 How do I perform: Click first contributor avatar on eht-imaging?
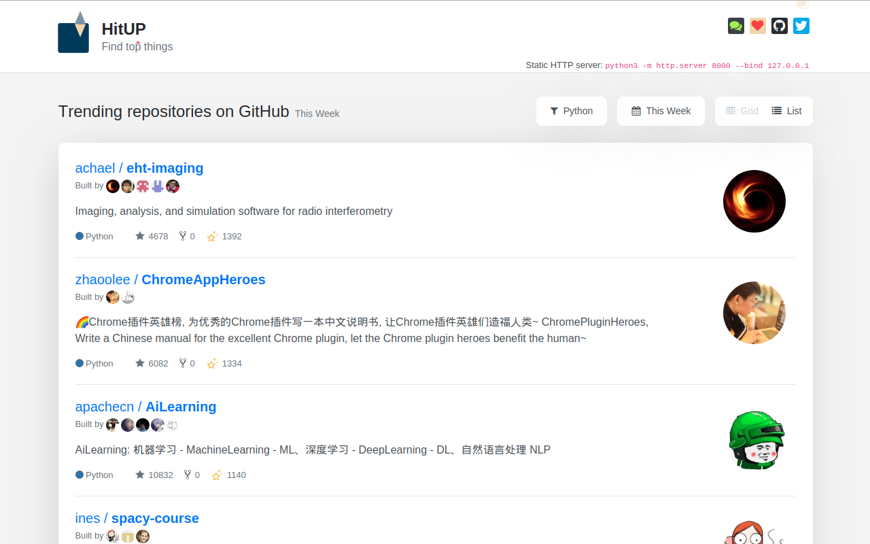pyautogui.click(x=113, y=186)
